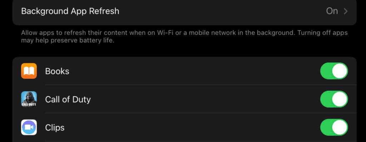Tap the orange Books app icon

coord(29,71)
